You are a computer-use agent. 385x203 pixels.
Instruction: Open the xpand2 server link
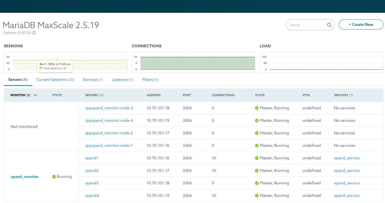[92, 170]
